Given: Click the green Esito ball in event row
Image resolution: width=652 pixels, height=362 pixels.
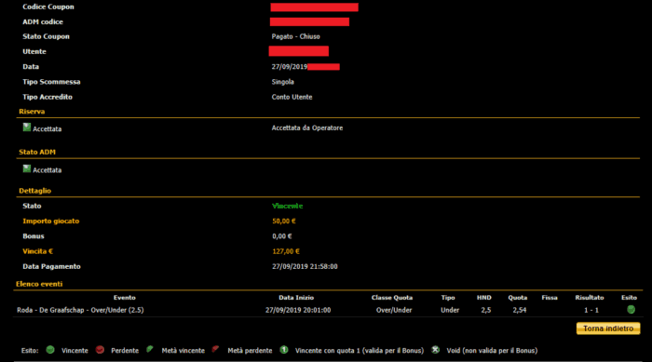Looking at the screenshot, I should 631,310.
